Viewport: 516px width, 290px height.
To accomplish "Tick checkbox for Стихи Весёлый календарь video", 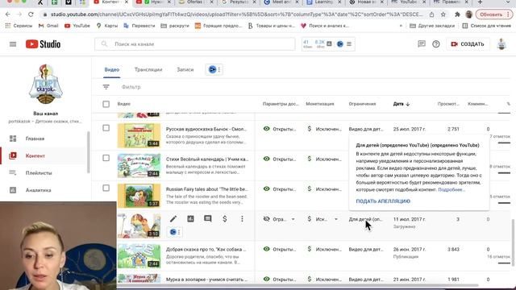I will pos(106,158).
